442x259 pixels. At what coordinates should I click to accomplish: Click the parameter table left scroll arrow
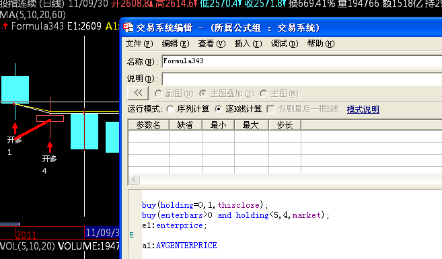134,179
